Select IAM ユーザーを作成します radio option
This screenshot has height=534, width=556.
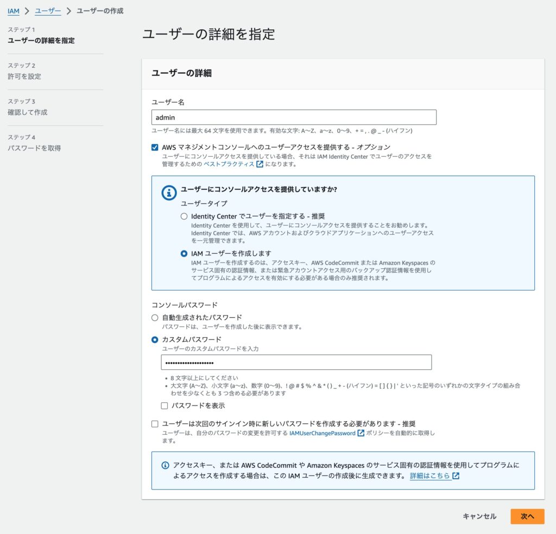pos(184,254)
